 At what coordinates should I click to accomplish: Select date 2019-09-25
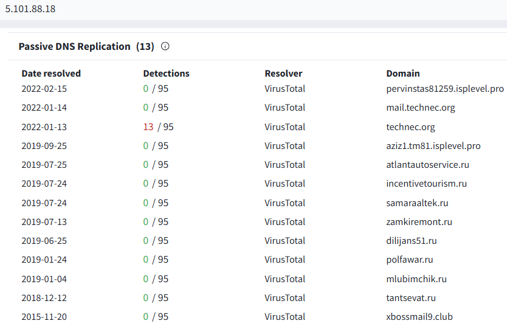click(44, 146)
